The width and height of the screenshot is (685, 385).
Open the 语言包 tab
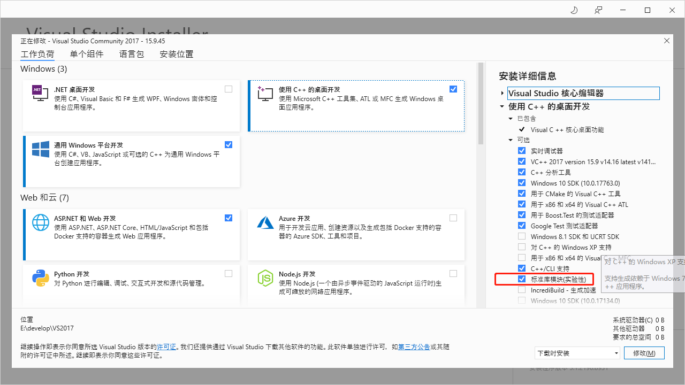[x=132, y=53]
